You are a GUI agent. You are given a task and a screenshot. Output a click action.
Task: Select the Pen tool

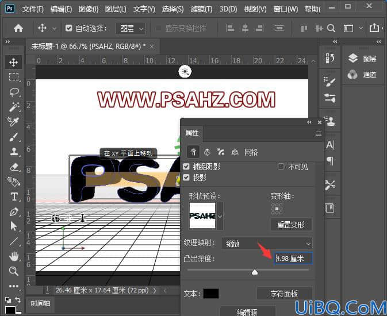(x=14, y=212)
